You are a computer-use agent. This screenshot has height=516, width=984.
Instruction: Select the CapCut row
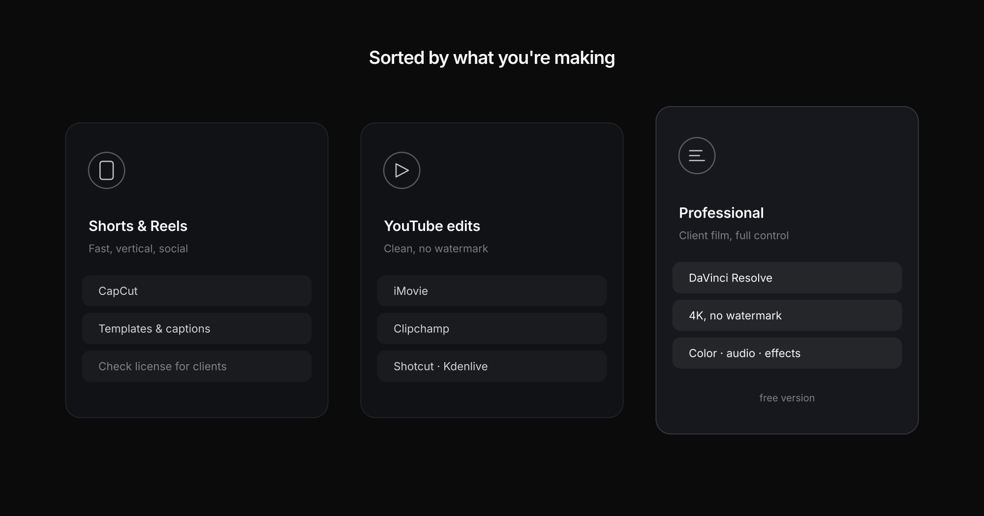tap(197, 291)
